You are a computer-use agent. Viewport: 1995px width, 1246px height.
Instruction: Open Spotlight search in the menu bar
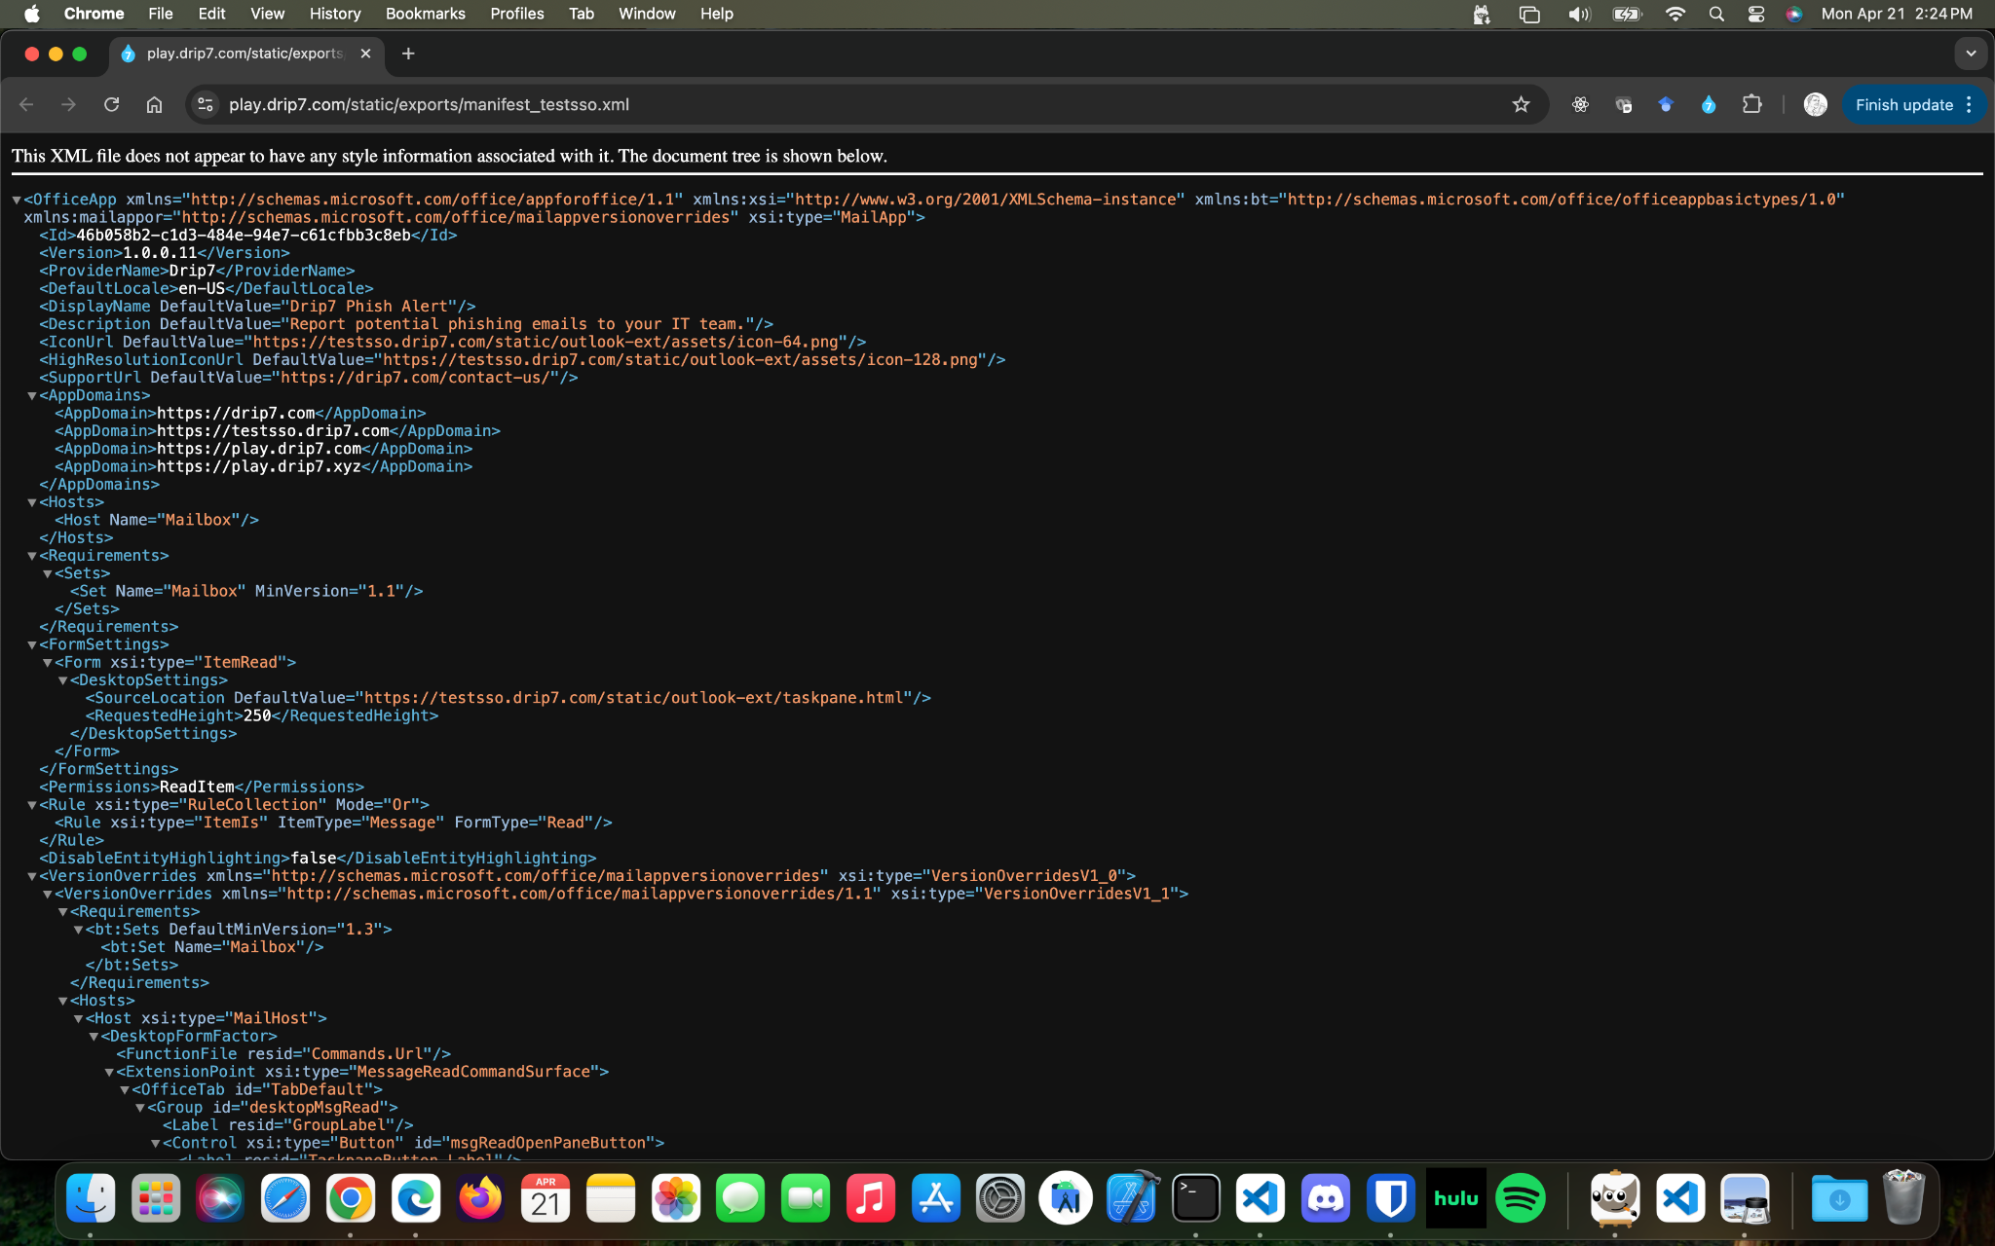[x=1716, y=14]
